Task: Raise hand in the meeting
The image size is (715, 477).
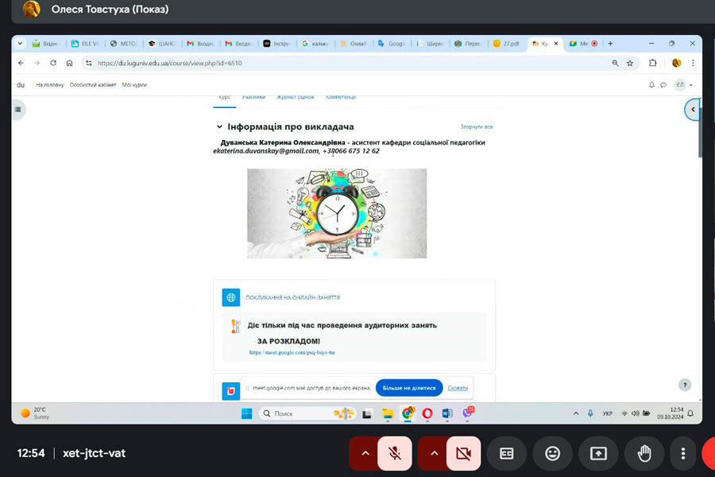Action: pyautogui.click(x=644, y=453)
